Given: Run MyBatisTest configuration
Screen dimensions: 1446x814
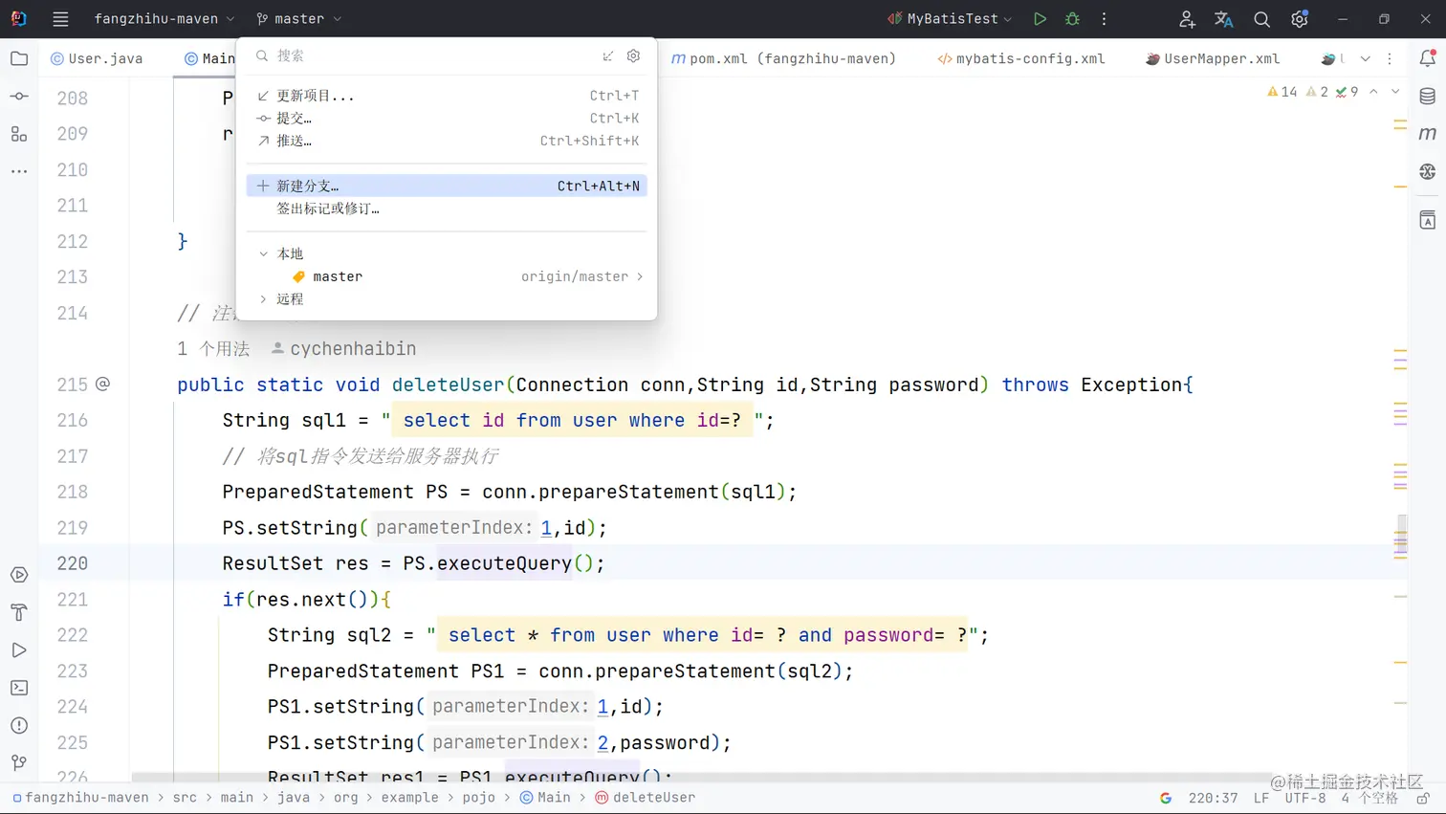Looking at the screenshot, I should 1040,19.
